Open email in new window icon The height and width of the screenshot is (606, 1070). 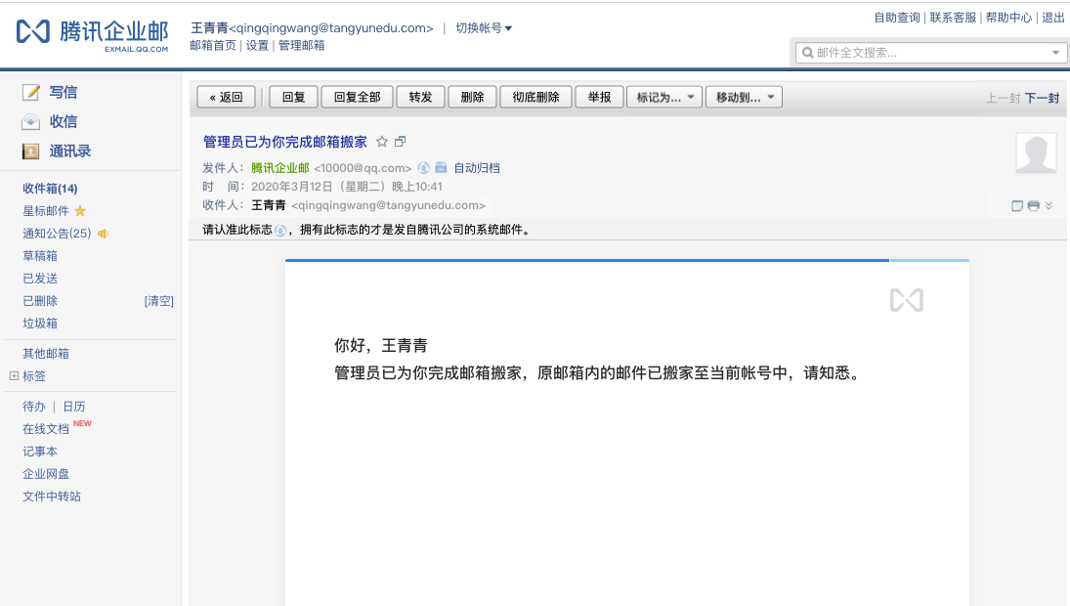[401, 142]
